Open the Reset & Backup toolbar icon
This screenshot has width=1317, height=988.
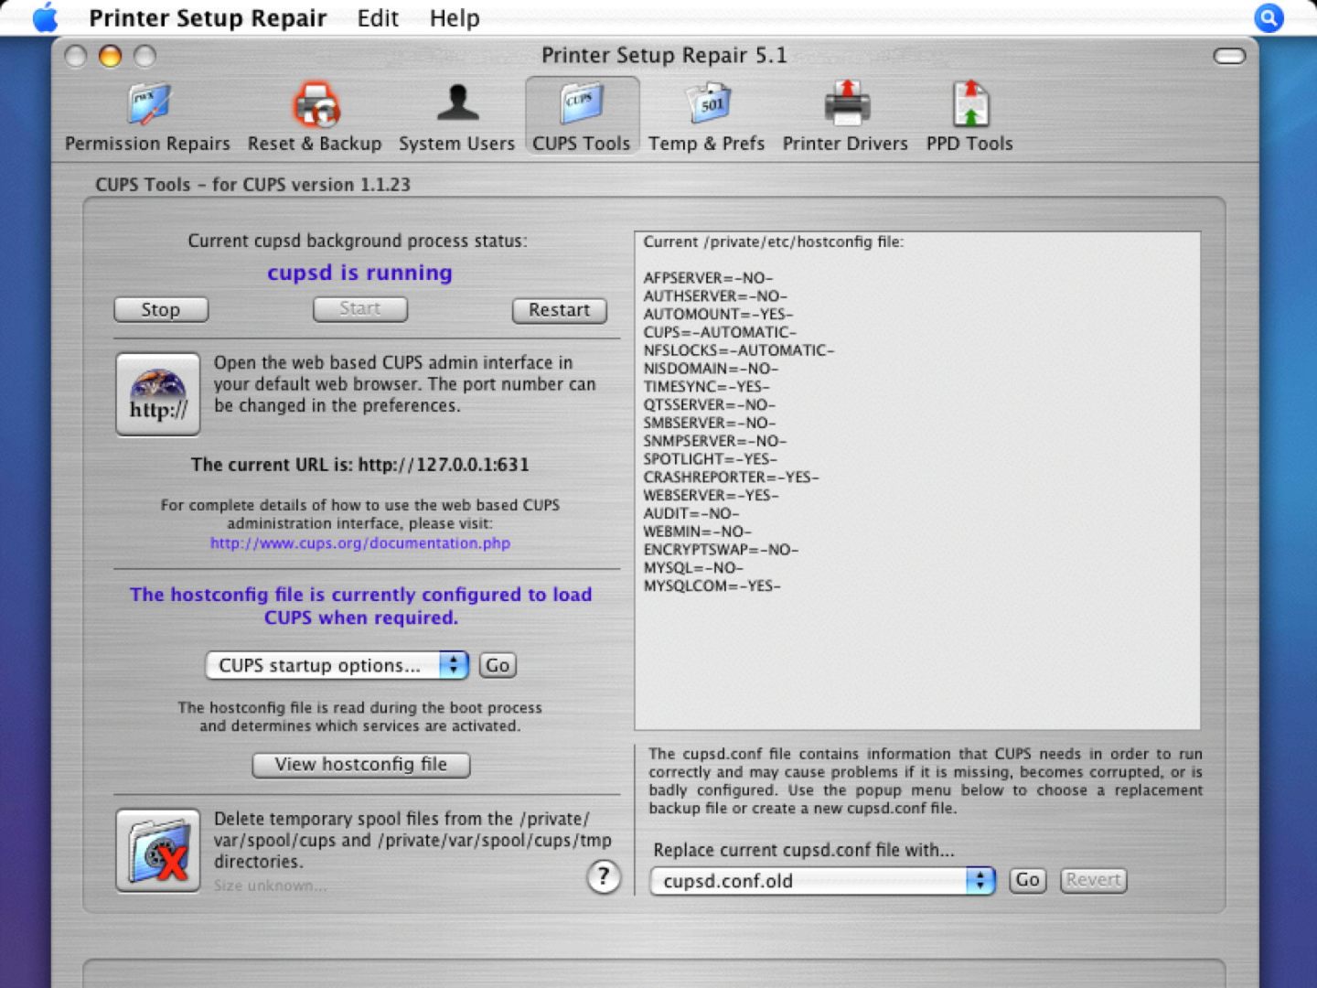(x=315, y=117)
